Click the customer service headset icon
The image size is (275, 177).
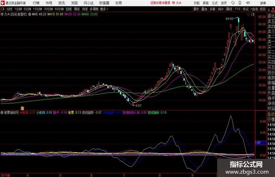[233, 3]
